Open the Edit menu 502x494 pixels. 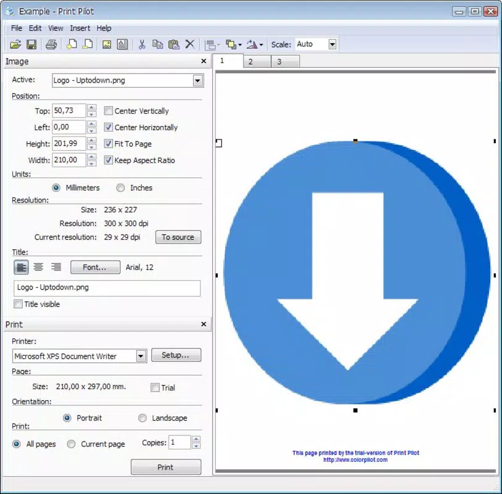[35, 28]
